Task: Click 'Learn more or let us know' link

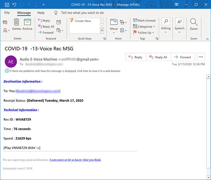Action: (75, 160)
